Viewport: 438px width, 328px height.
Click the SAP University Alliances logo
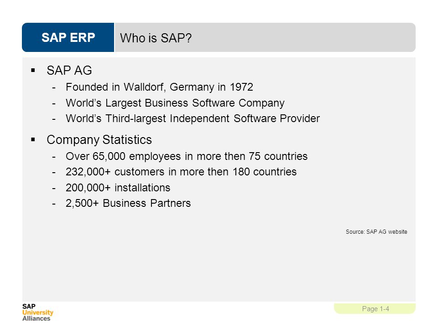[38, 313]
